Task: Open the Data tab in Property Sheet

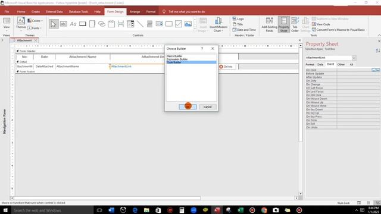Action: click(320, 65)
